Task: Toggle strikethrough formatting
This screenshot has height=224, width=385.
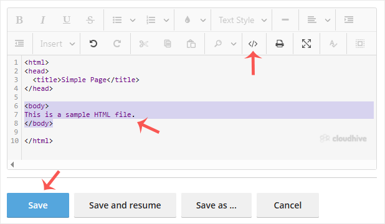Action: (x=90, y=20)
